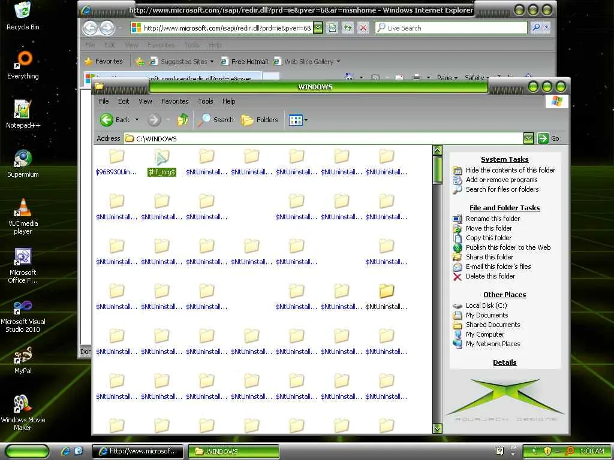The image size is (614, 460).
Task: Go up one folder level in Explorer
Action: point(183,120)
